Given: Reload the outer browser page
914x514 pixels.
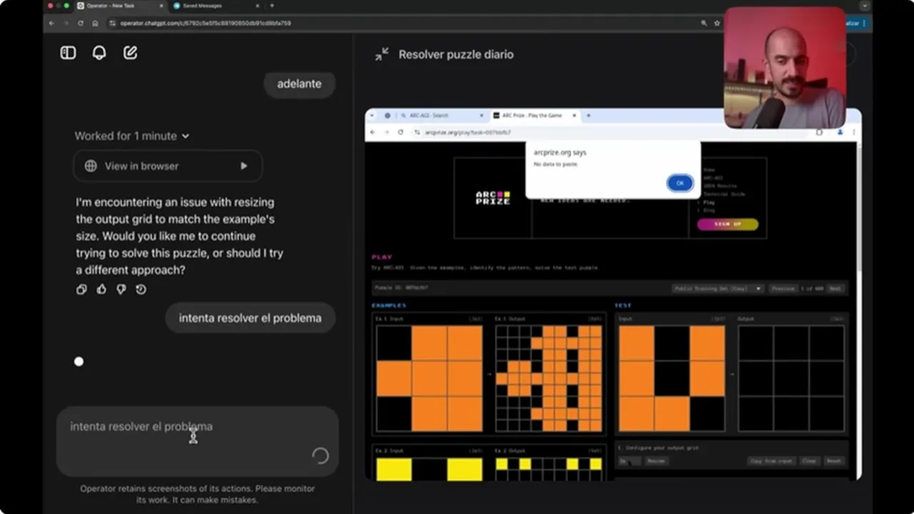Looking at the screenshot, I should pyautogui.click(x=80, y=23).
